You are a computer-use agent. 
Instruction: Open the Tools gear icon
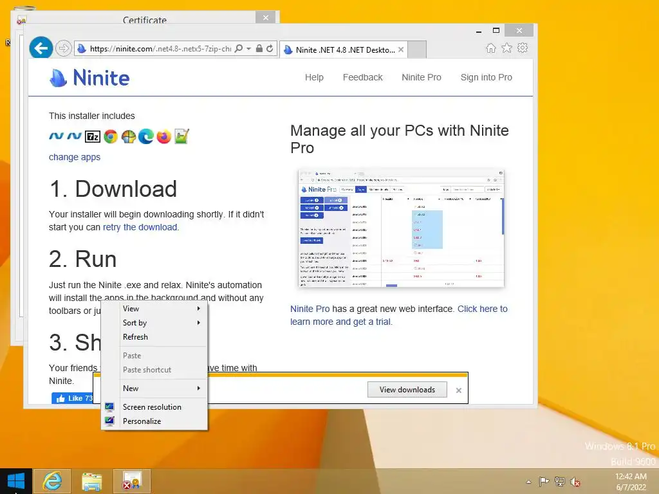tap(523, 48)
